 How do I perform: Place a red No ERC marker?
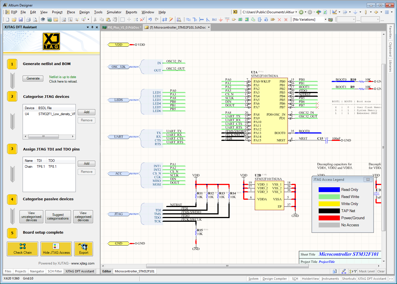click(x=279, y=20)
